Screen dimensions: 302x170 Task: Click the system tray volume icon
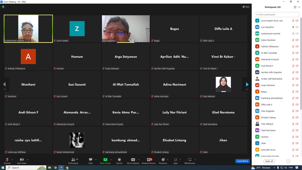click(x=285, y=168)
